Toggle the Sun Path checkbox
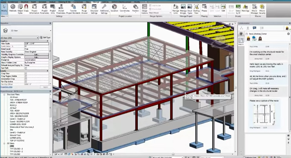This screenshot has height=158, width=291. tap(26, 68)
